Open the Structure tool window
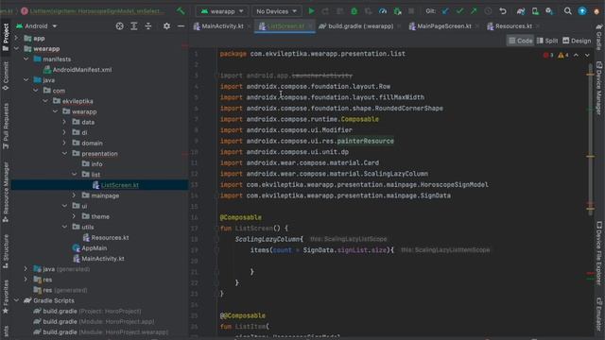 point(6,251)
